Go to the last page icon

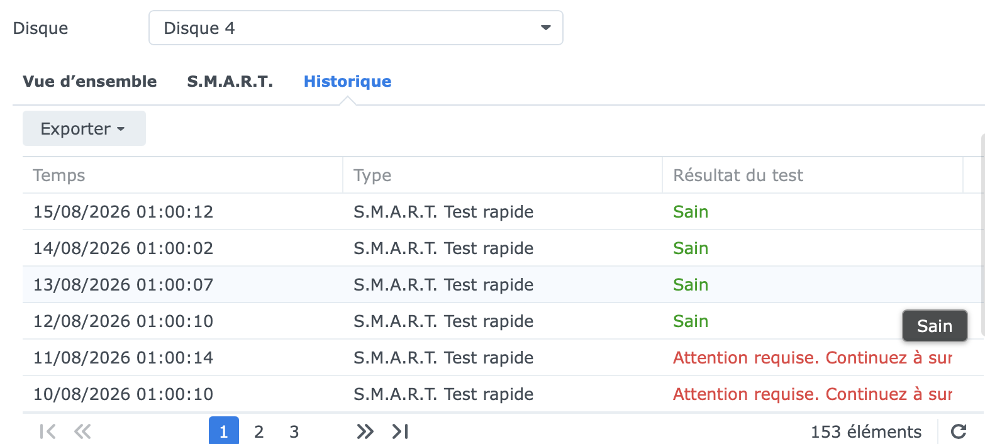point(400,431)
